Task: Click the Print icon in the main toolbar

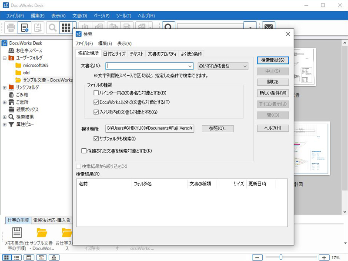Action: [x=11, y=28]
